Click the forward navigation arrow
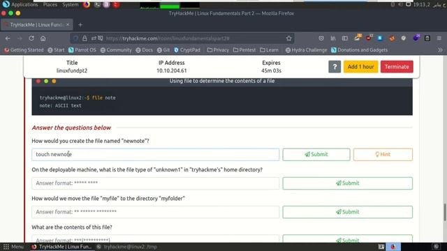The height and width of the screenshot is (251, 447). [20, 38]
